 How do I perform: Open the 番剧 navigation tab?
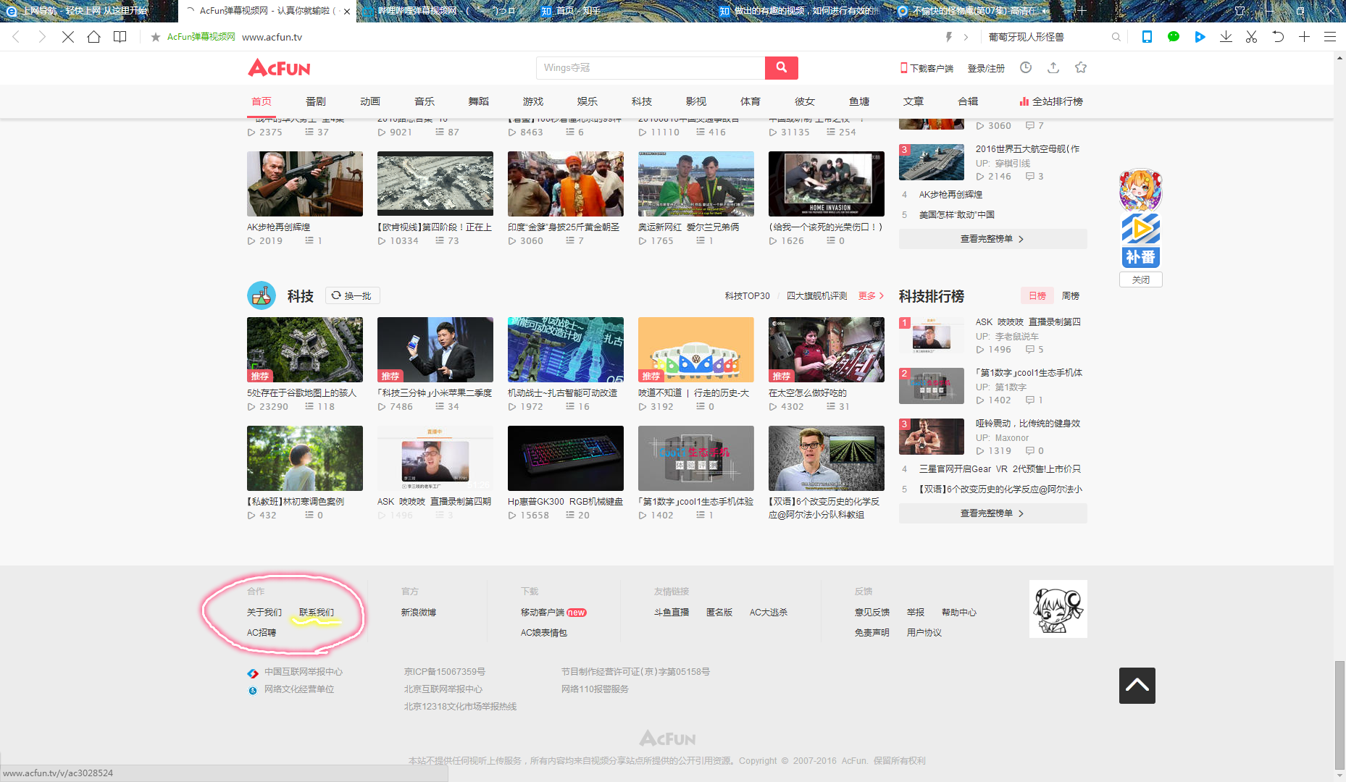pyautogui.click(x=316, y=101)
